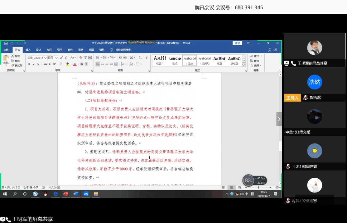
Task: Toggle align left paragraph alignment
Action: (98, 64)
